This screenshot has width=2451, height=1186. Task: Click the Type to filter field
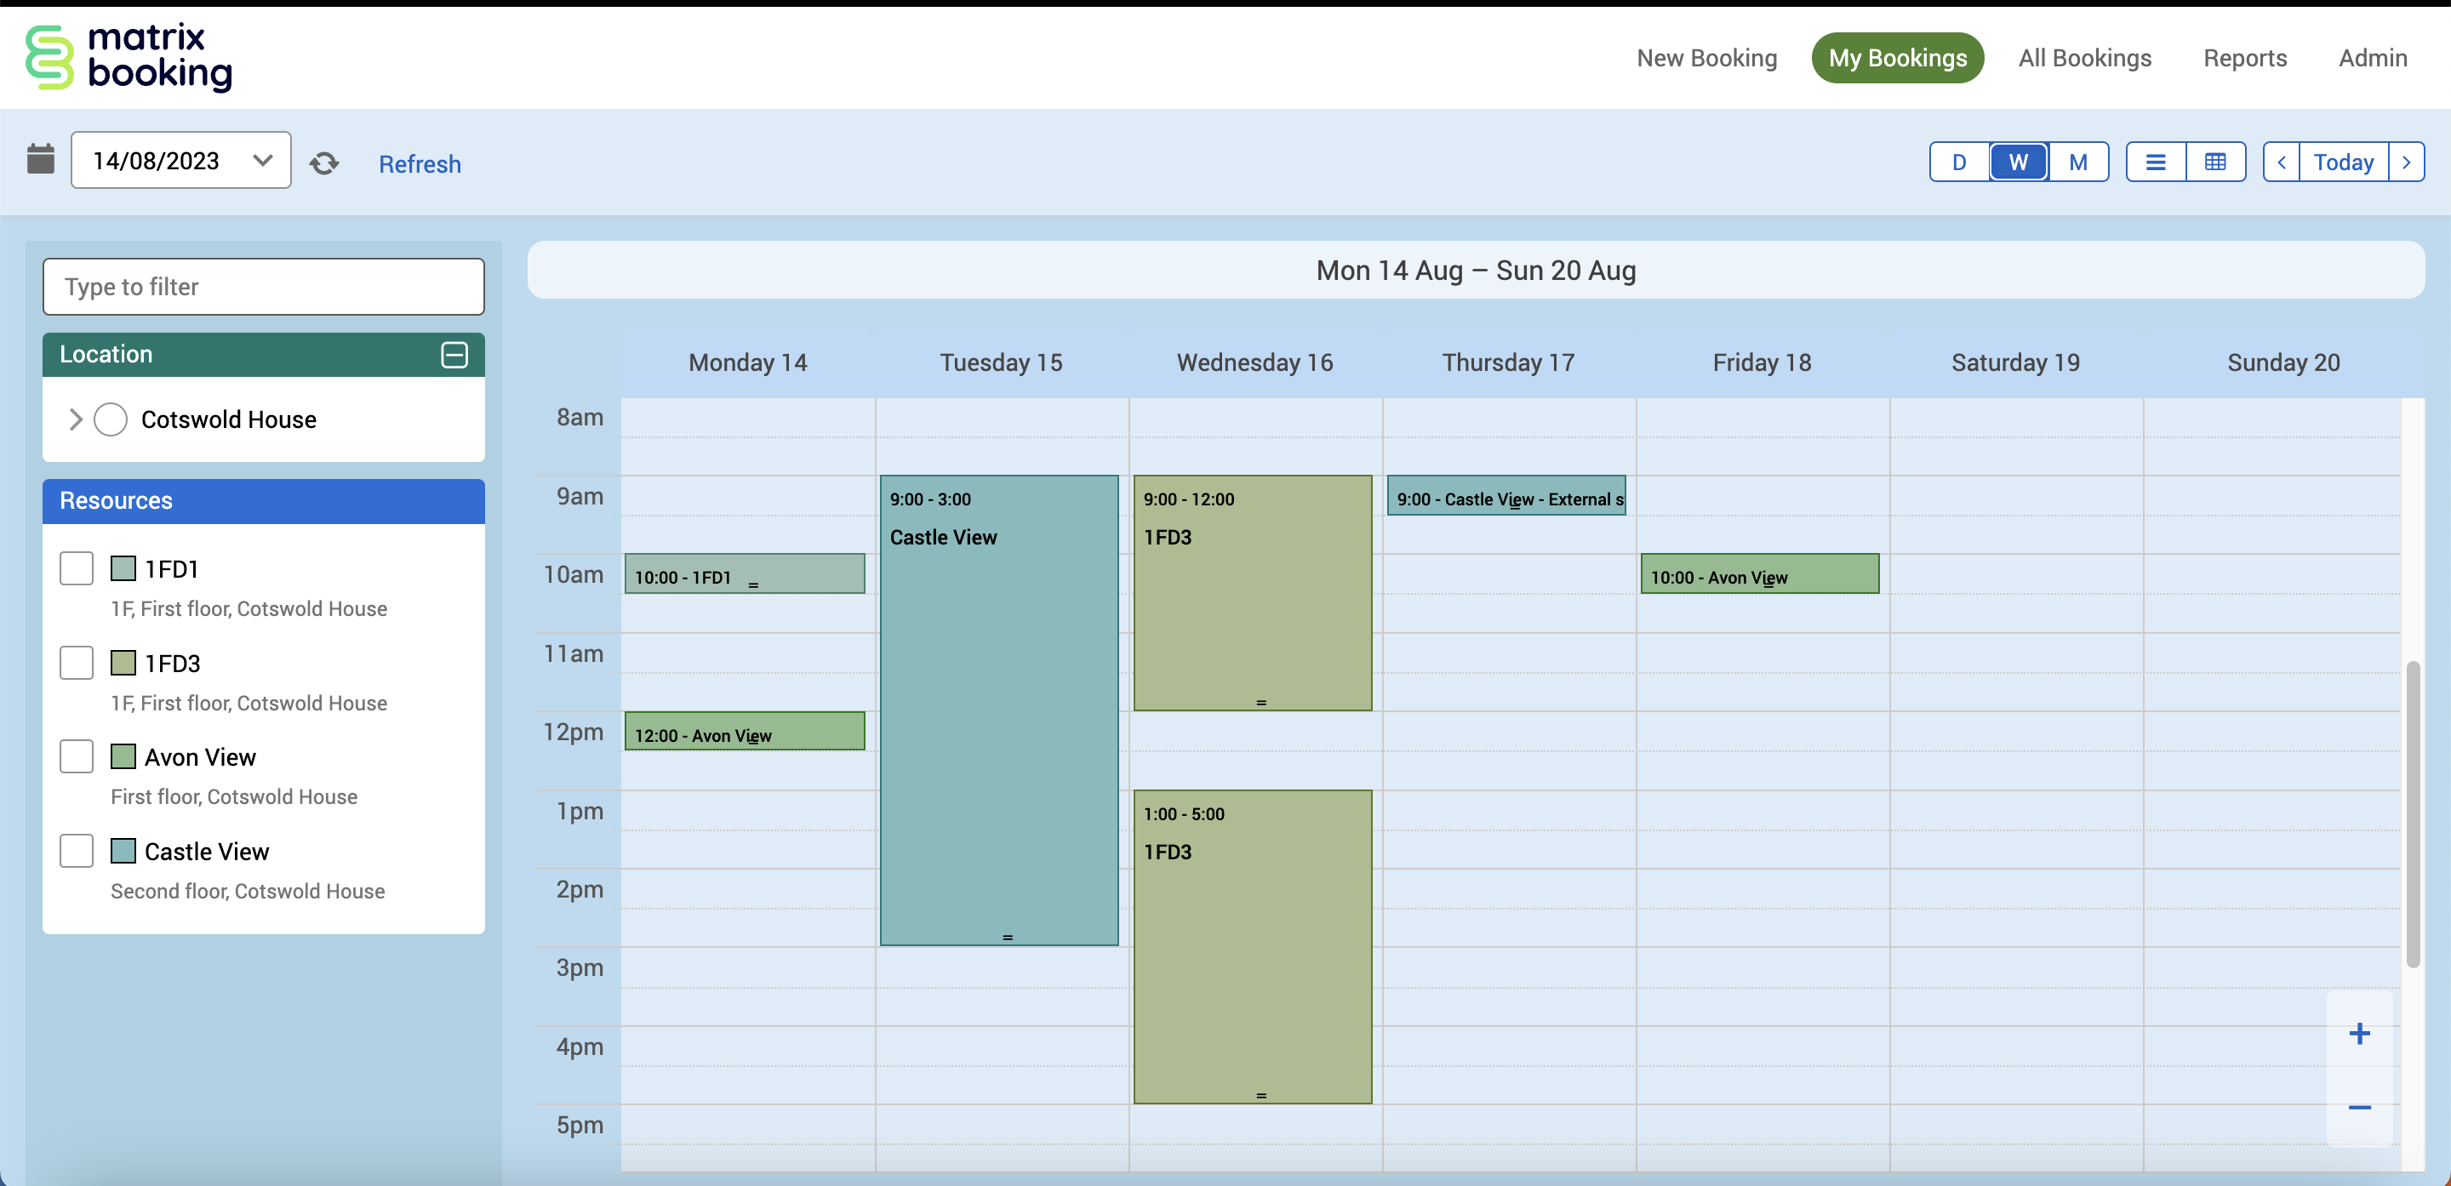(x=264, y=286)
